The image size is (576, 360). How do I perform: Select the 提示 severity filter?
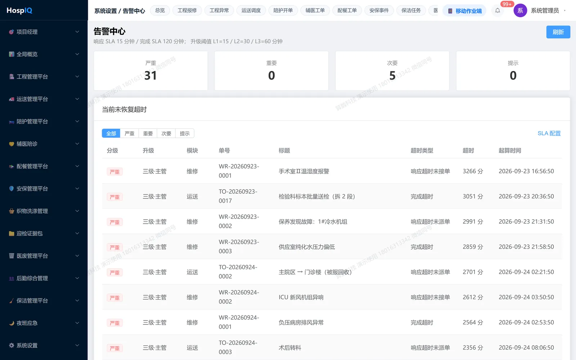click(185, 134)
